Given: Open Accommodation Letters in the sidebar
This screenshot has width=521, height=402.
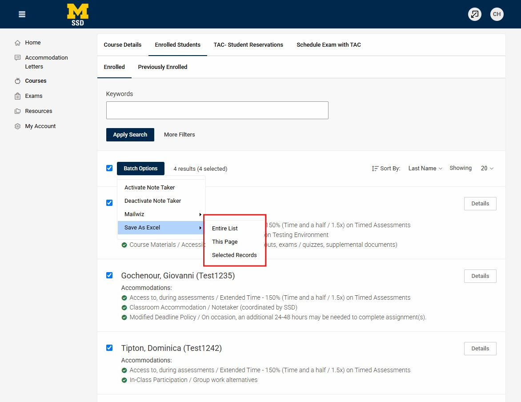Looking at the screenshot, I should [x=46, y=62].
